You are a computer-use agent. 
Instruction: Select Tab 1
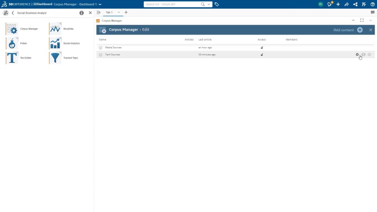[x=109, y=12]
